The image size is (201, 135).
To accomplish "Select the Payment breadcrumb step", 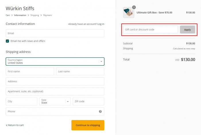I will [x=47, y=15].
